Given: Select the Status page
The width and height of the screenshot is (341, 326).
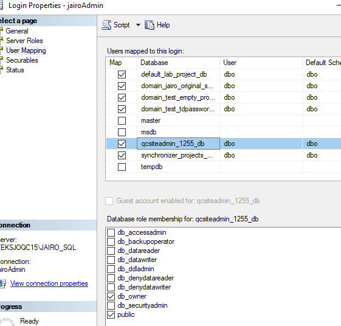Looking at the screenshot, I should click(x=15, y=70).
